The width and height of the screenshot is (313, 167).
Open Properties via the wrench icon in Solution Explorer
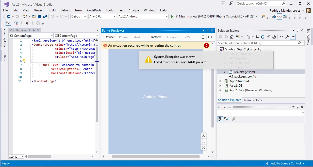tap(287, 37)
